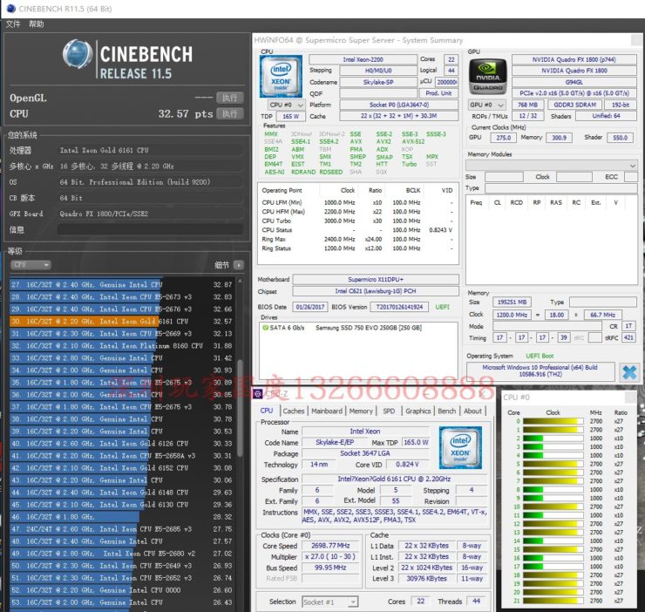Click the CPU score 32.57 pts

click(x=186, y=114)
